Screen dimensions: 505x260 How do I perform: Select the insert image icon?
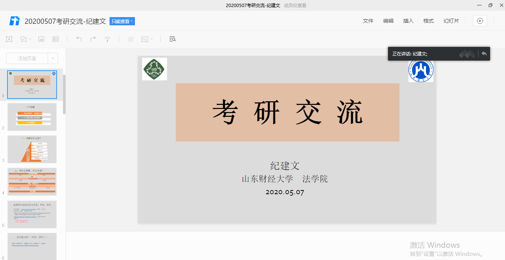pyautogui.click(x=41, y=39)
